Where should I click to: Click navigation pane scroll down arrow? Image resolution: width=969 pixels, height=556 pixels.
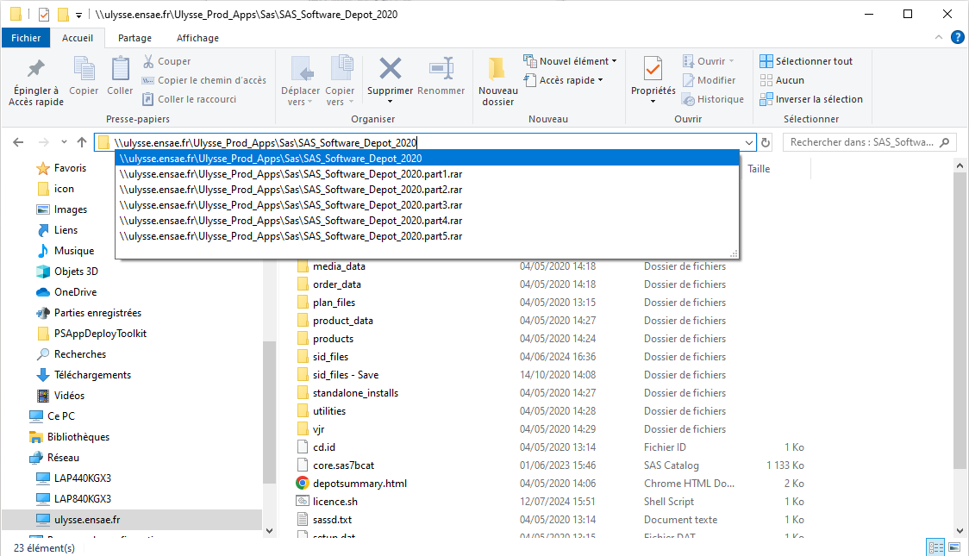click(269, 531)
